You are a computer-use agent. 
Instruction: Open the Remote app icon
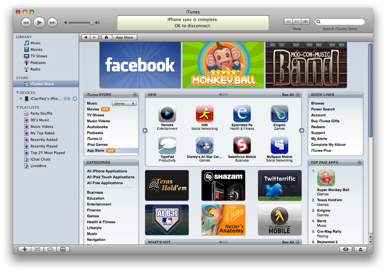click(167, 113)
